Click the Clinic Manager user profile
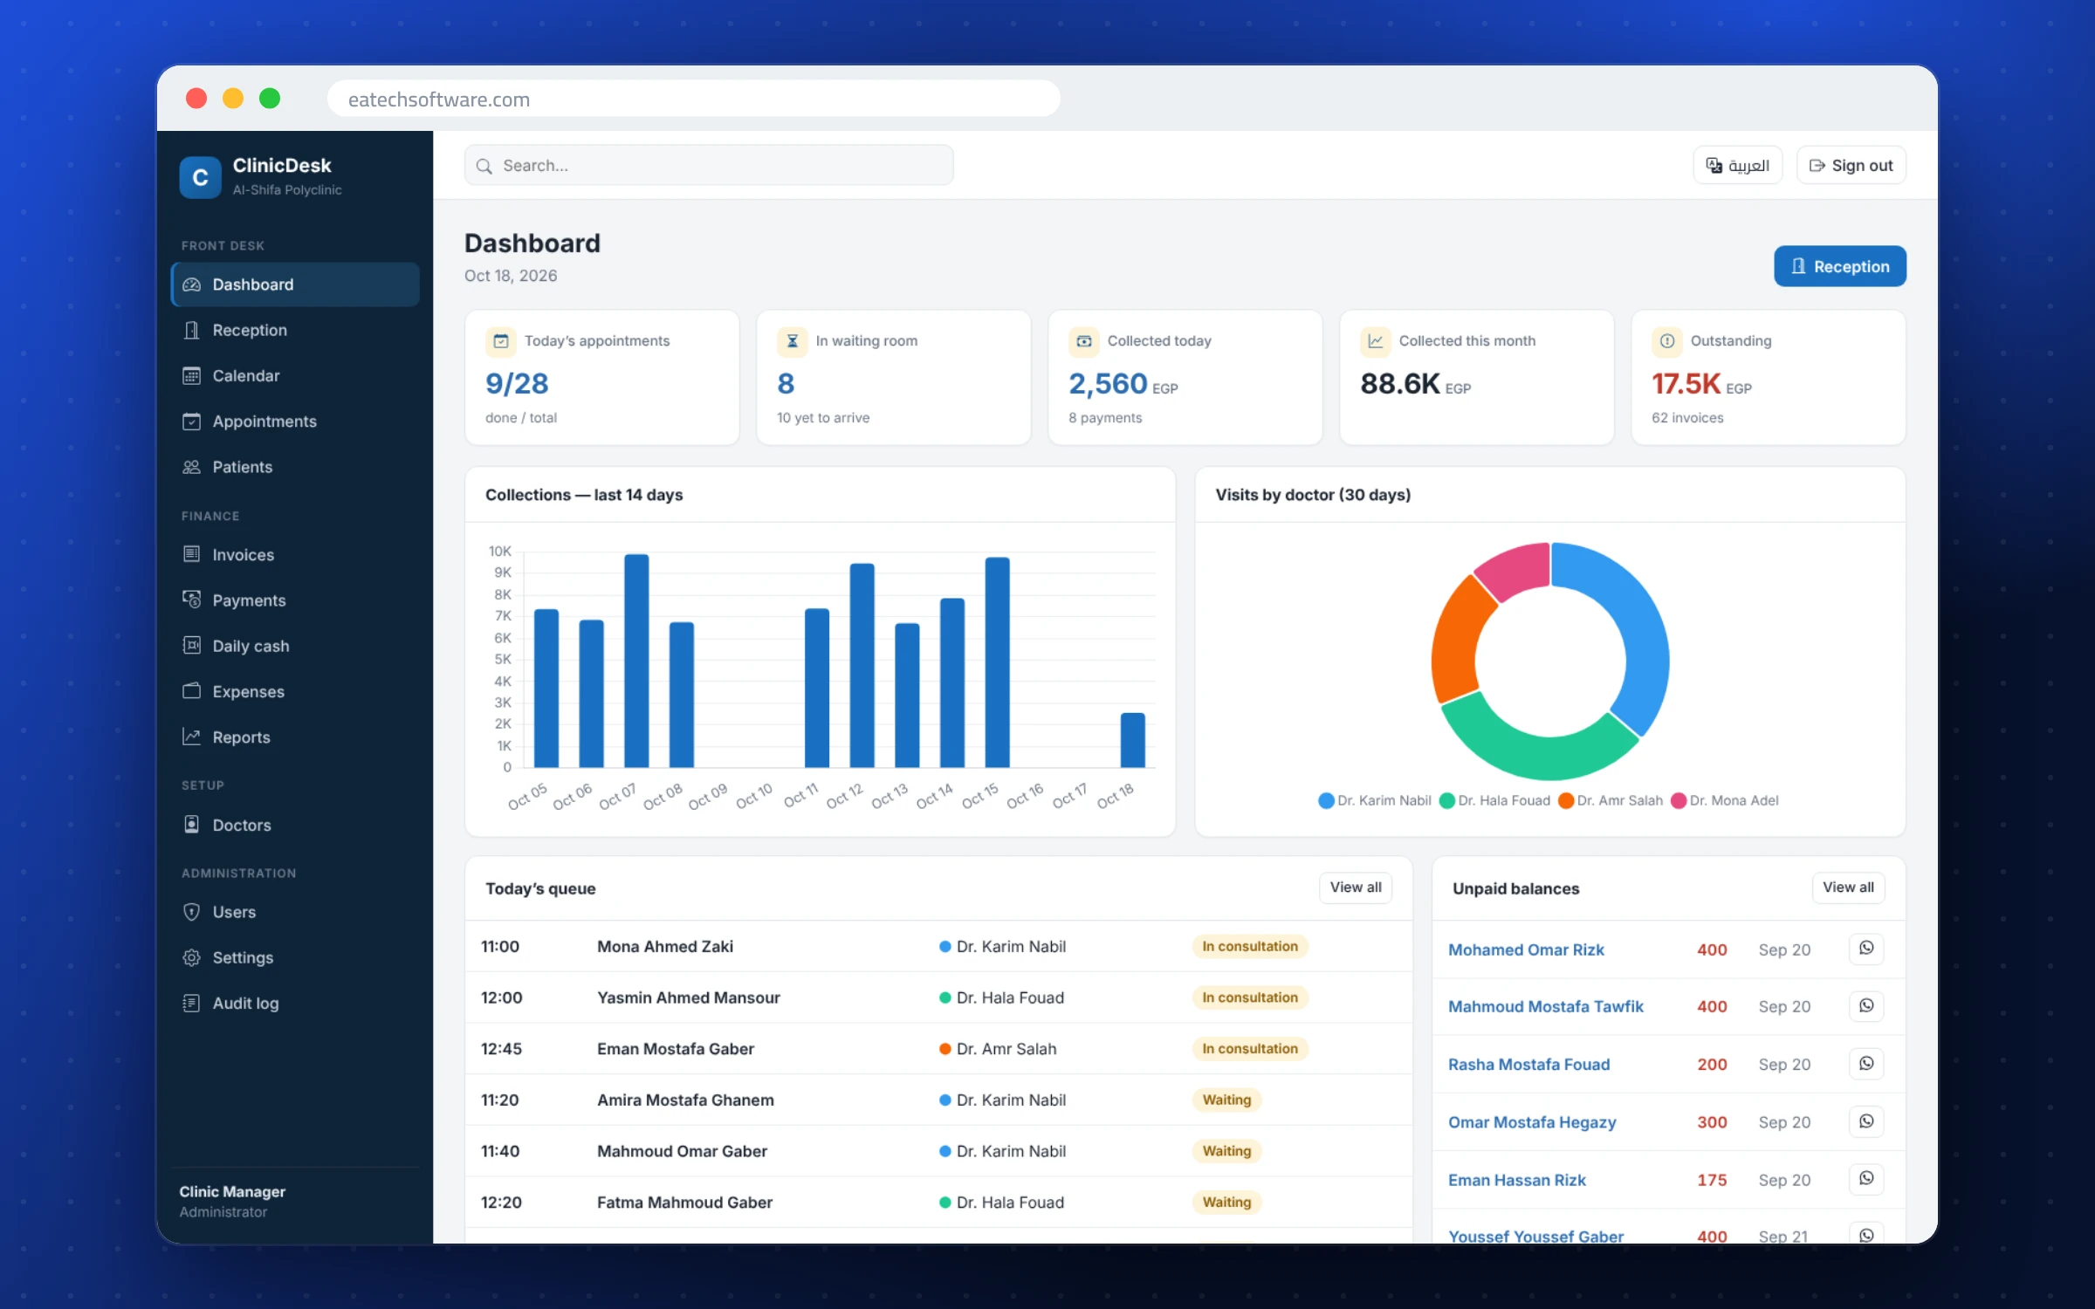 pos(232,1202)
